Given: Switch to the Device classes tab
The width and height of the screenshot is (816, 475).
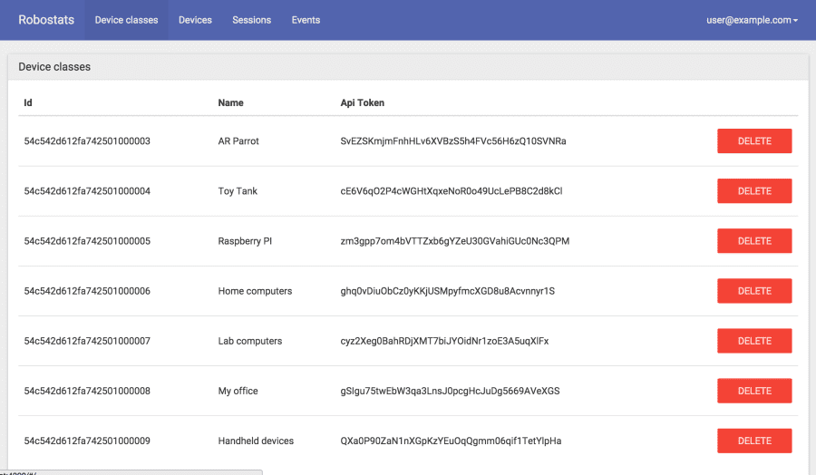Looking at the screenshot, I should click(126, 20).
